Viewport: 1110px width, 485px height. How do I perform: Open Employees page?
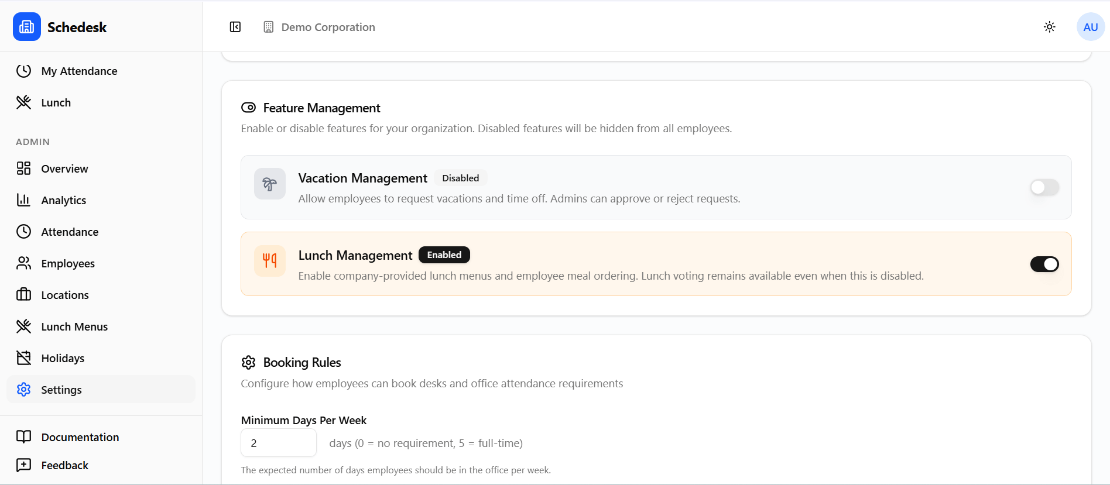click(101, 263)
